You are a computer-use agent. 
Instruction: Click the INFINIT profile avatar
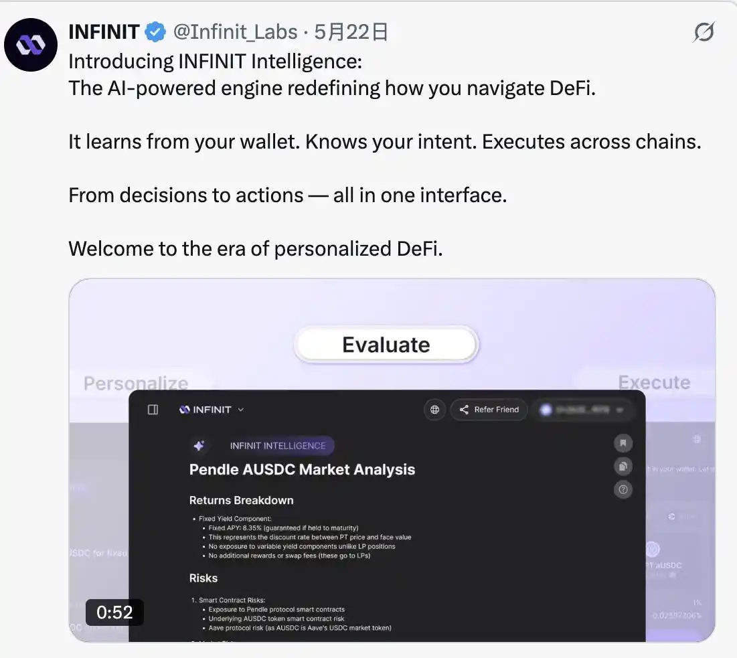click(x=31, y=45)
